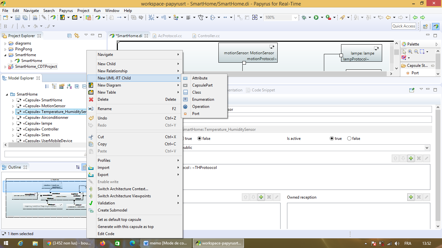Open Firefox from the taskbar
Screen dimensions: 442x248
click(103, 243)
